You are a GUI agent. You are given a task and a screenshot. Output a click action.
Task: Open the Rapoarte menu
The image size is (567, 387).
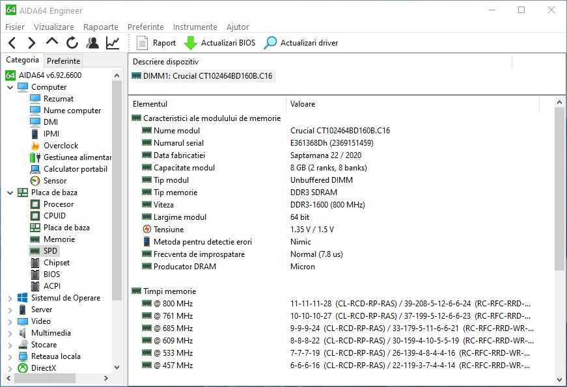coord(101,27)
